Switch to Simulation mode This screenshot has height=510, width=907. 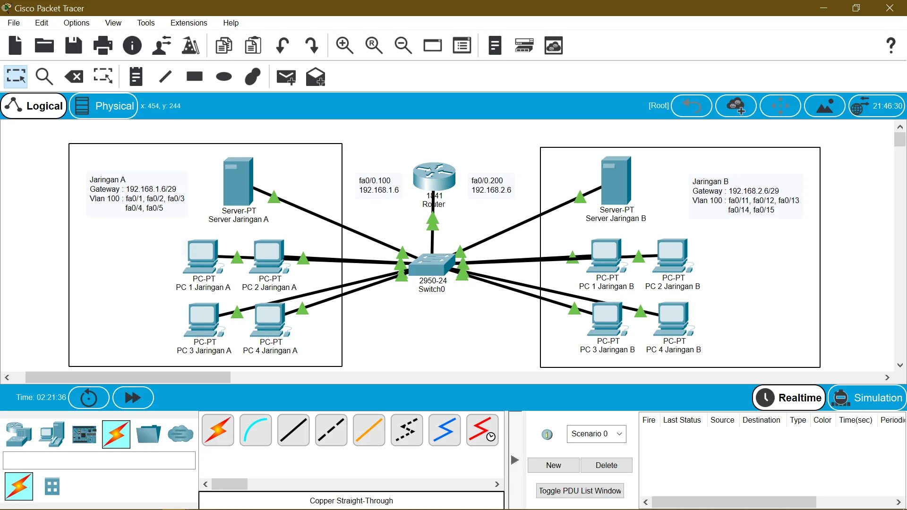(x=867, y=398)
